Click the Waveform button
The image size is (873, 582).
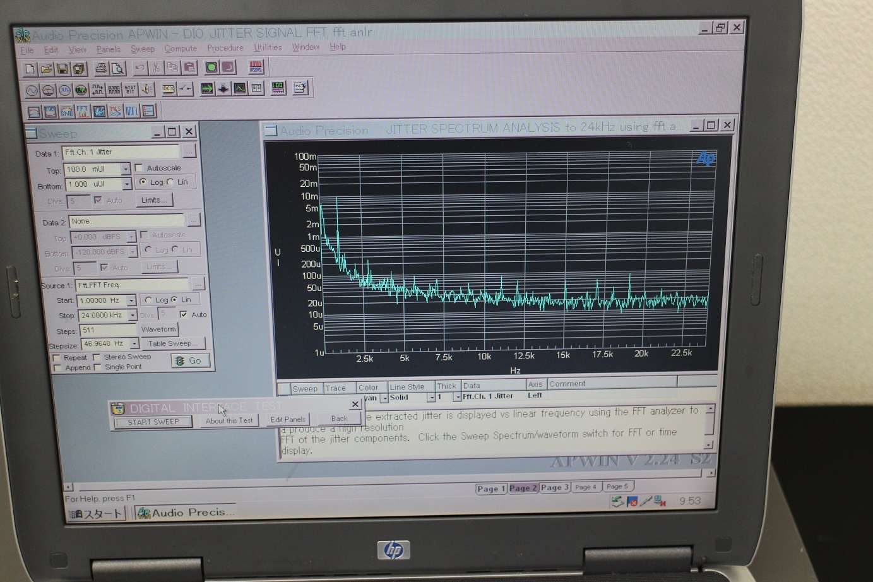158,330
